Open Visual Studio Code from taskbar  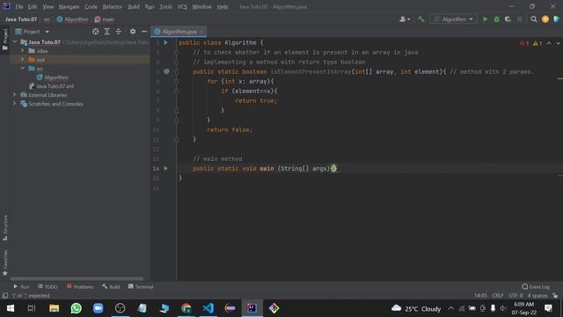click(x=208, y=308)
